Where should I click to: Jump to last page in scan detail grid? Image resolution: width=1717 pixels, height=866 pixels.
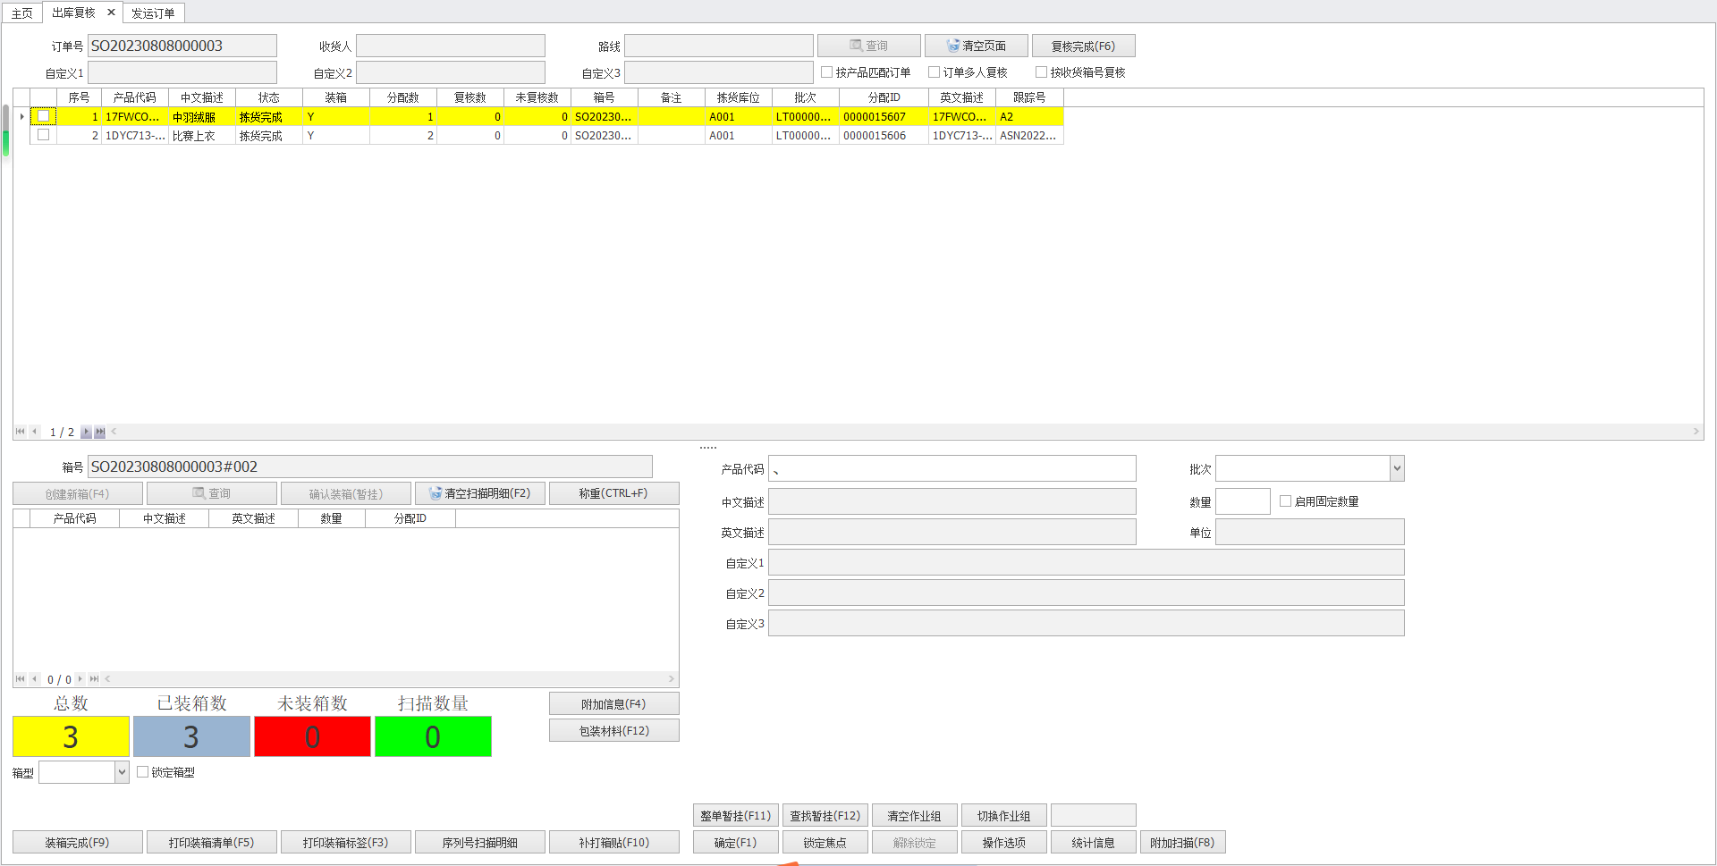click(94, 679)
